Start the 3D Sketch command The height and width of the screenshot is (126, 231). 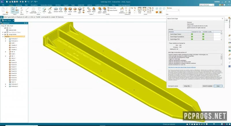(x=50, y=10)
